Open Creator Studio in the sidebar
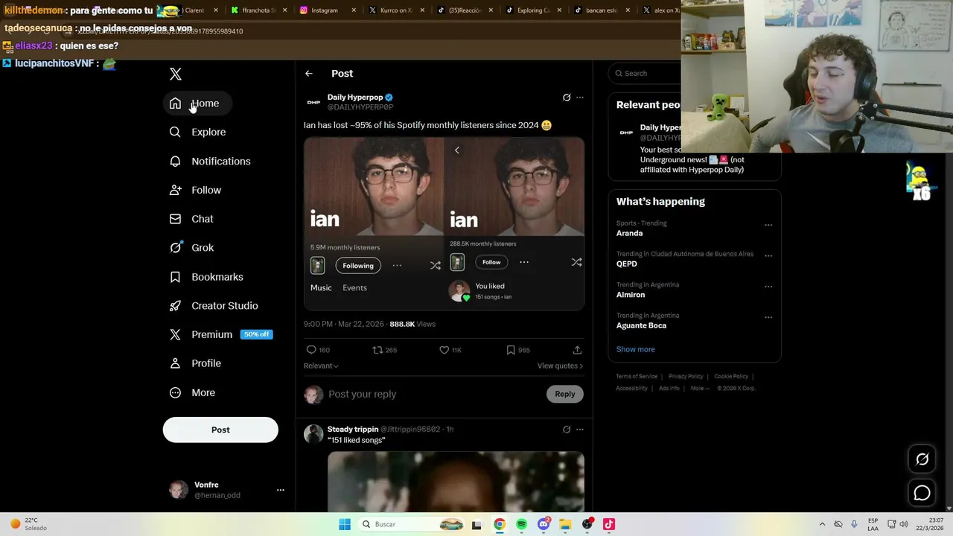Screen dimensions: 953x536 pos(214,306)
